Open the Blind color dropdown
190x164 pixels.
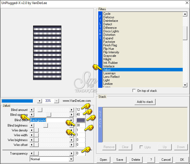[71, 120]
